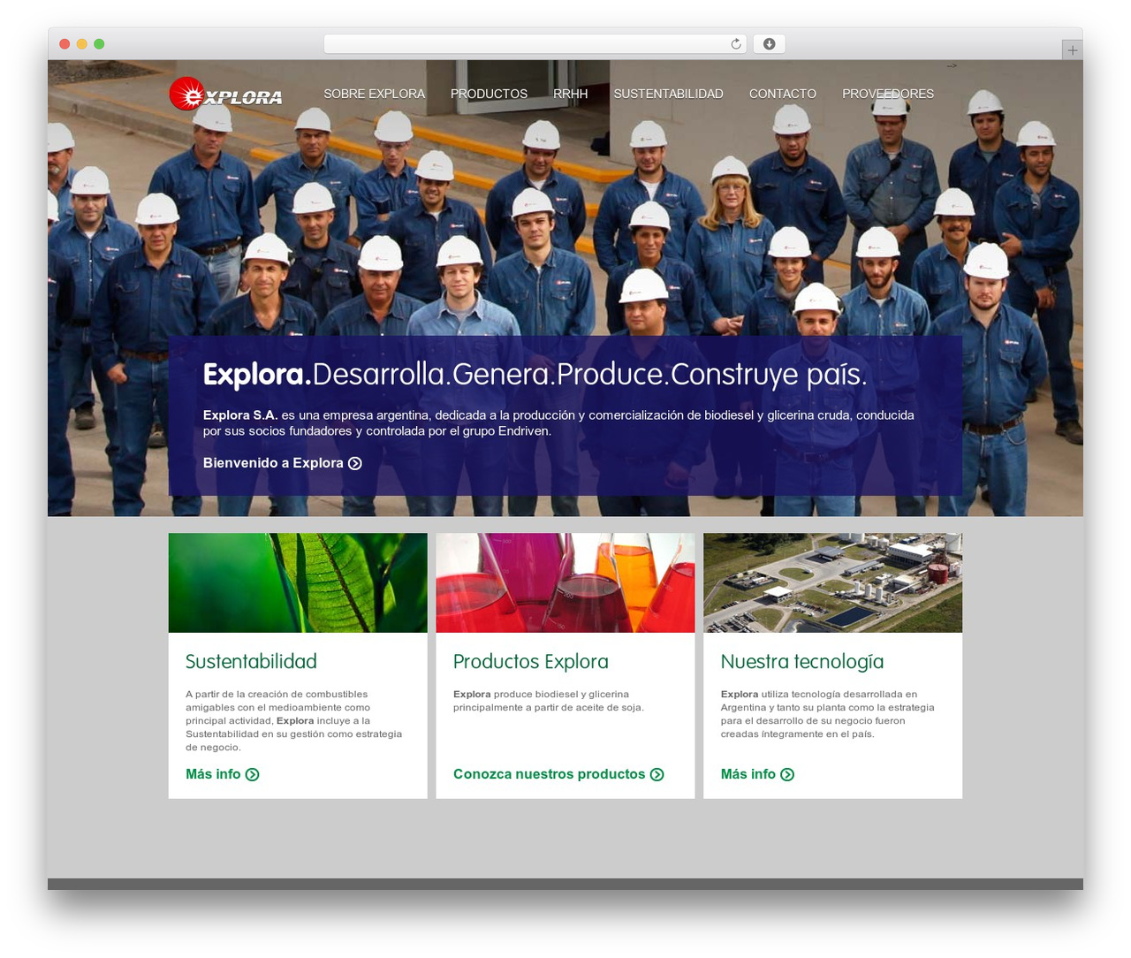Open the PRODUCTOS menu item

(x=489, y=94)
